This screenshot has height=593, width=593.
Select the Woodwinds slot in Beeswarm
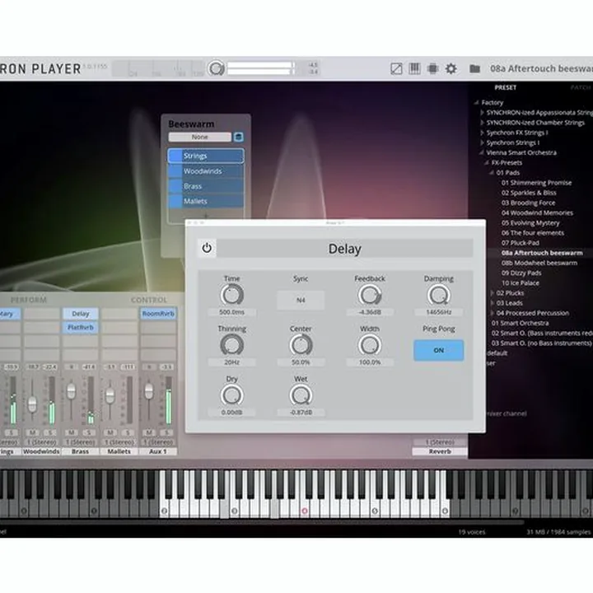click(x=206, y=171)
